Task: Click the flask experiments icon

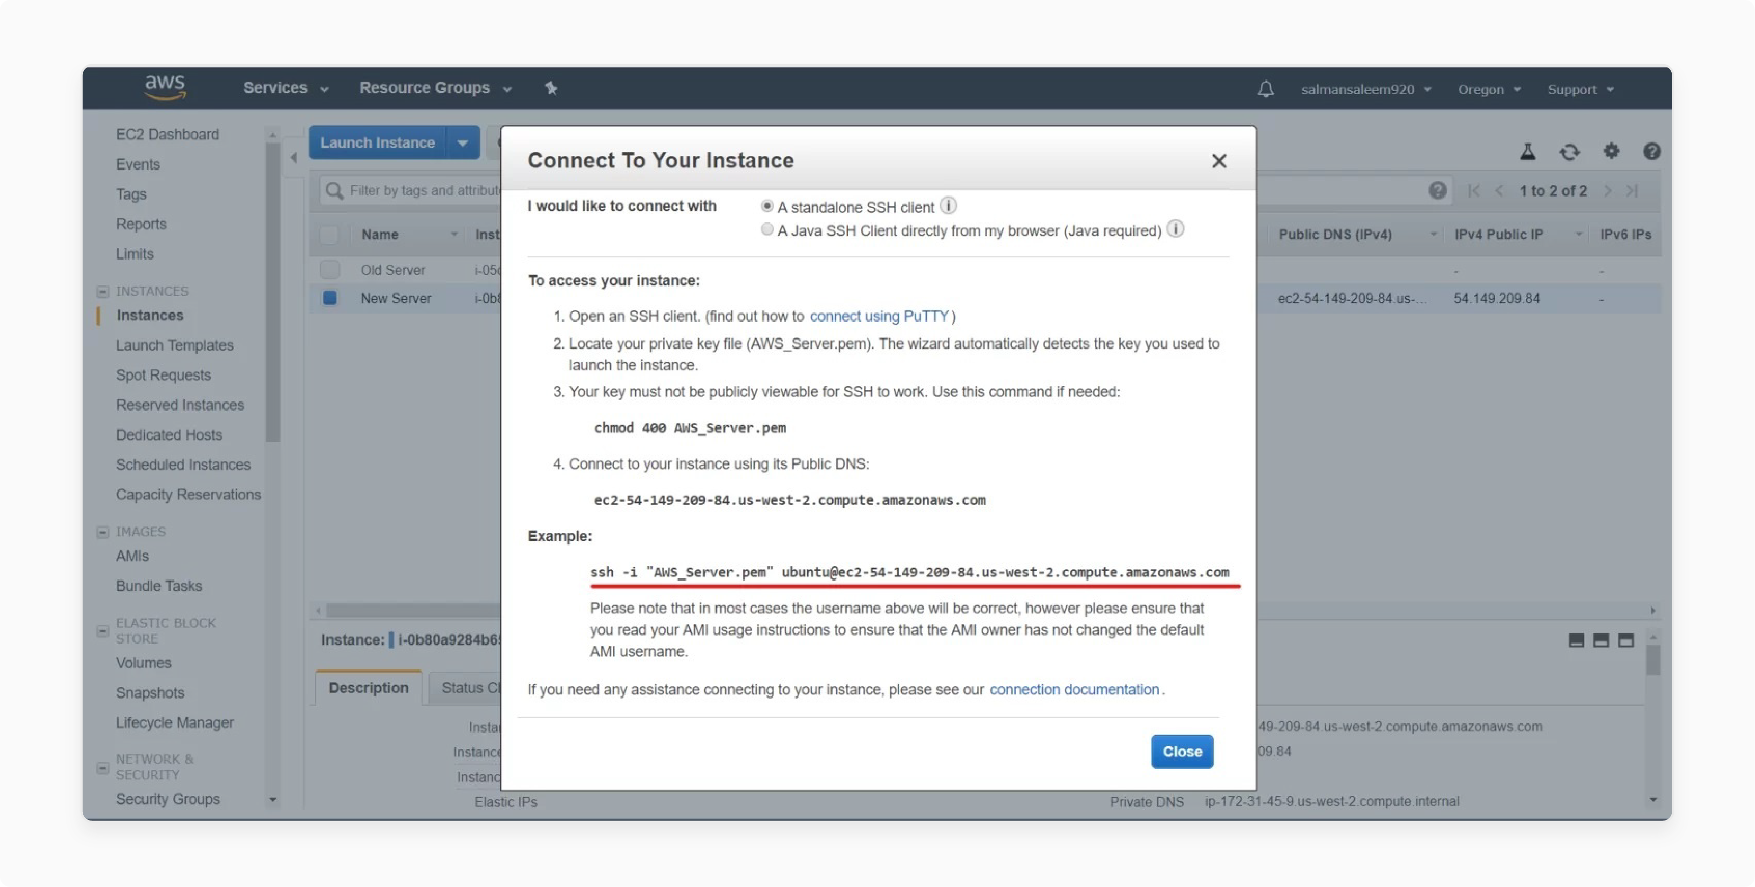Action: [1527, 151]
